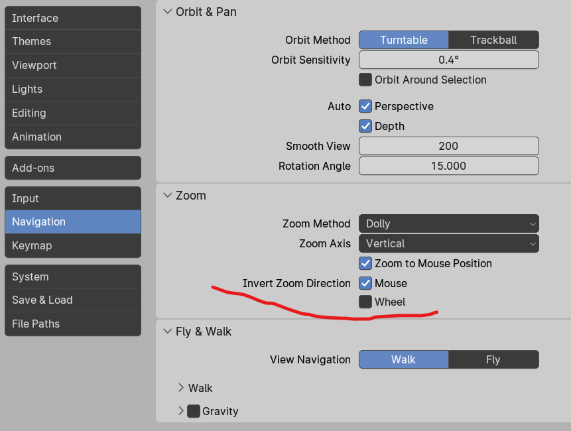Open the Zoom Method dropdown
The image size is (571, 431).
pos(448,223)
